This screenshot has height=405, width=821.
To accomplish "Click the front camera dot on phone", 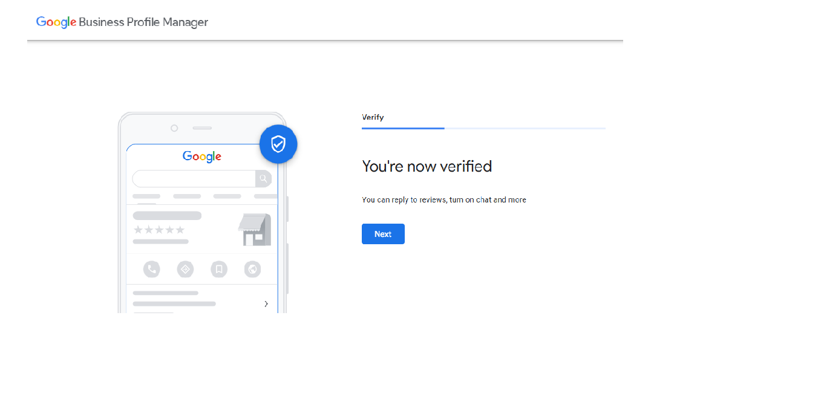I will click(174, 128).
